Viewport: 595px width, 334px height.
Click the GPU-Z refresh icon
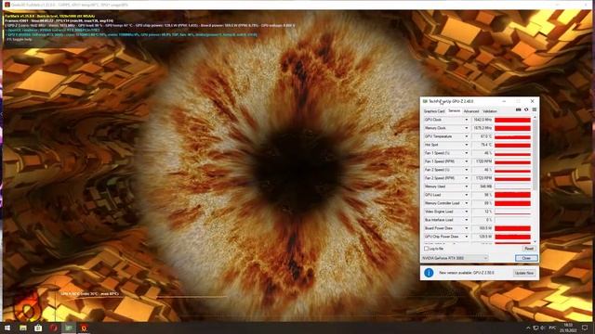point(526,109)
